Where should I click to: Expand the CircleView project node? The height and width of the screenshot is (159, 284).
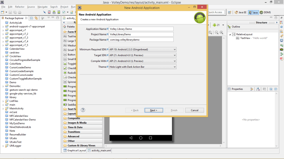[x=3, y=56]
